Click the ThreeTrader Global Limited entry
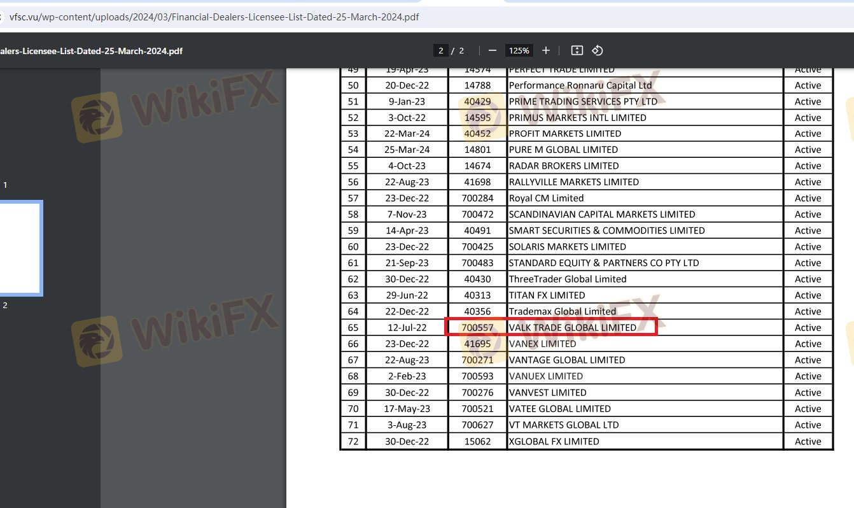This screenshot has height=508, width=854. tap(567, 279)
